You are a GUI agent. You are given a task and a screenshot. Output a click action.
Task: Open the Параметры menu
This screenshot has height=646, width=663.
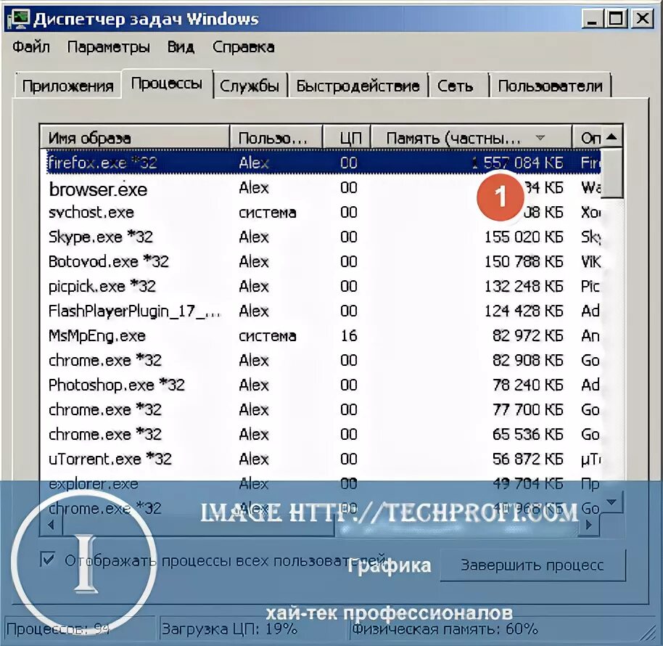coord(108,46)
